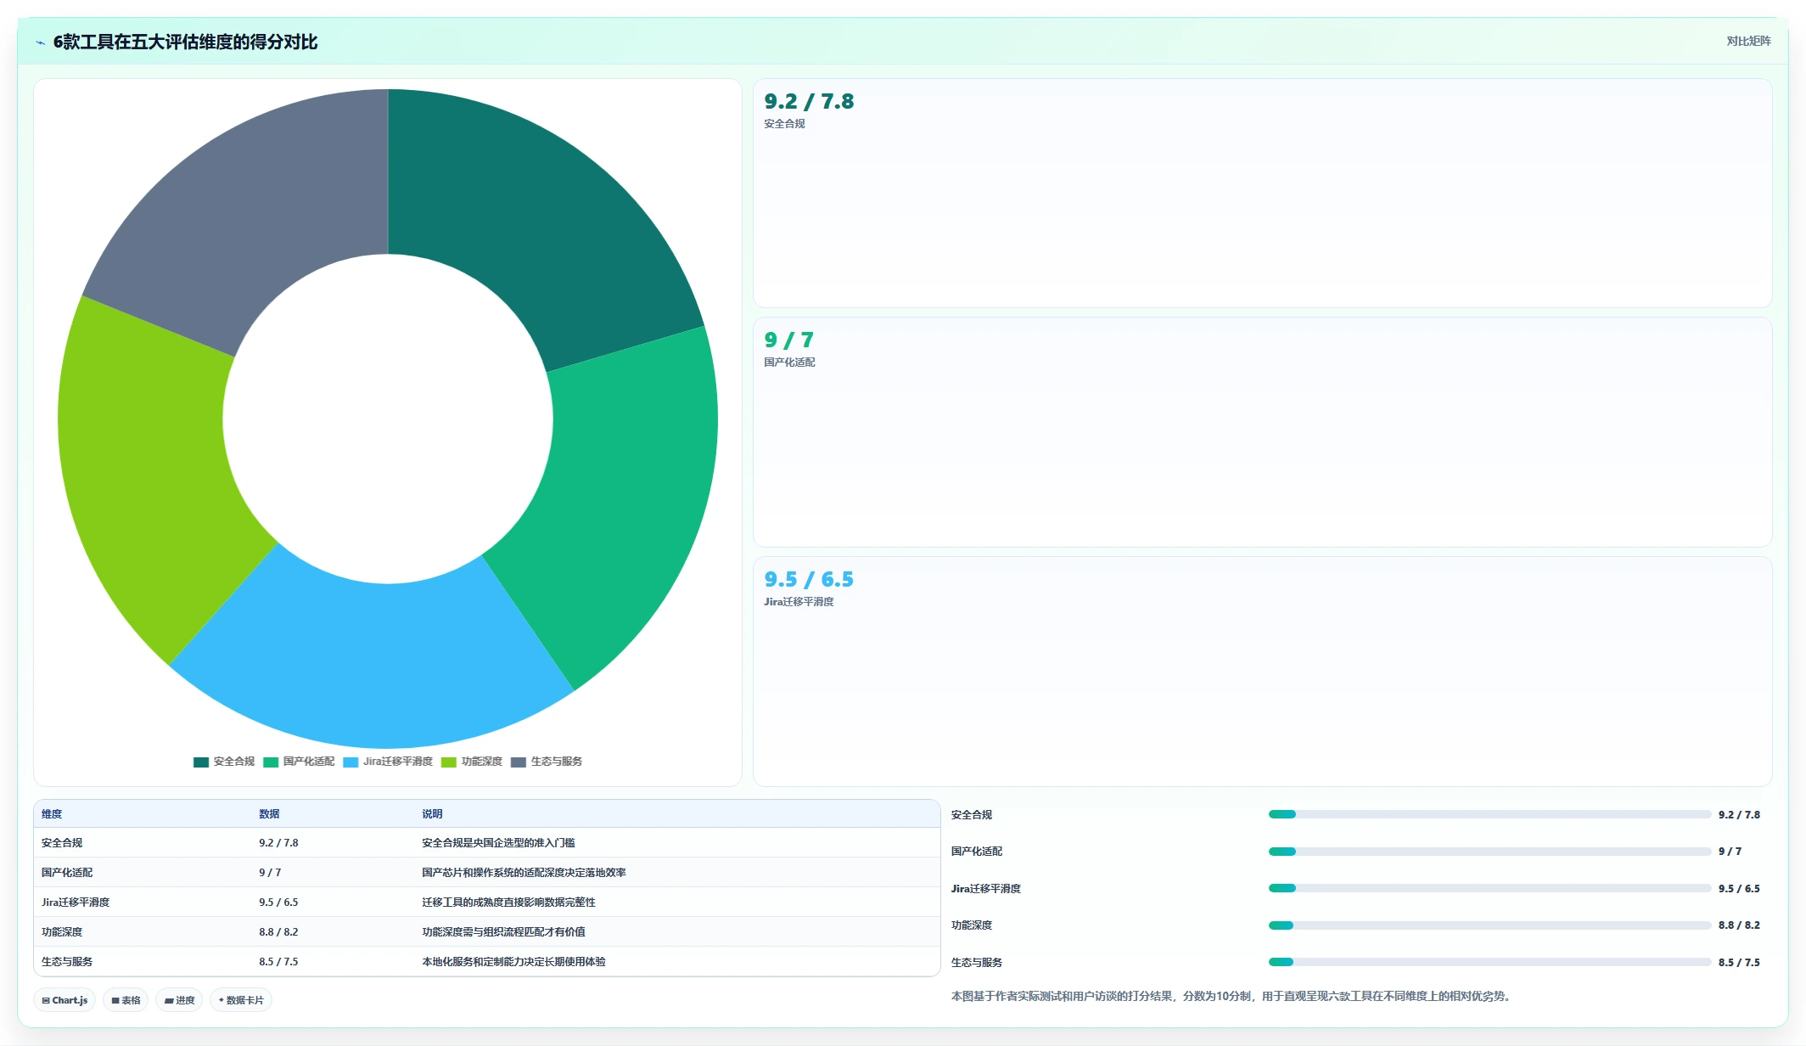Click the 9.2 / 7.8 table value
The height and width of the screenshot is (1046, 1806).
click(278, 843)
